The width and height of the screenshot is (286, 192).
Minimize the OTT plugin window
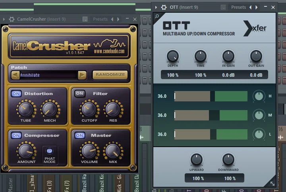pos(265,7)
